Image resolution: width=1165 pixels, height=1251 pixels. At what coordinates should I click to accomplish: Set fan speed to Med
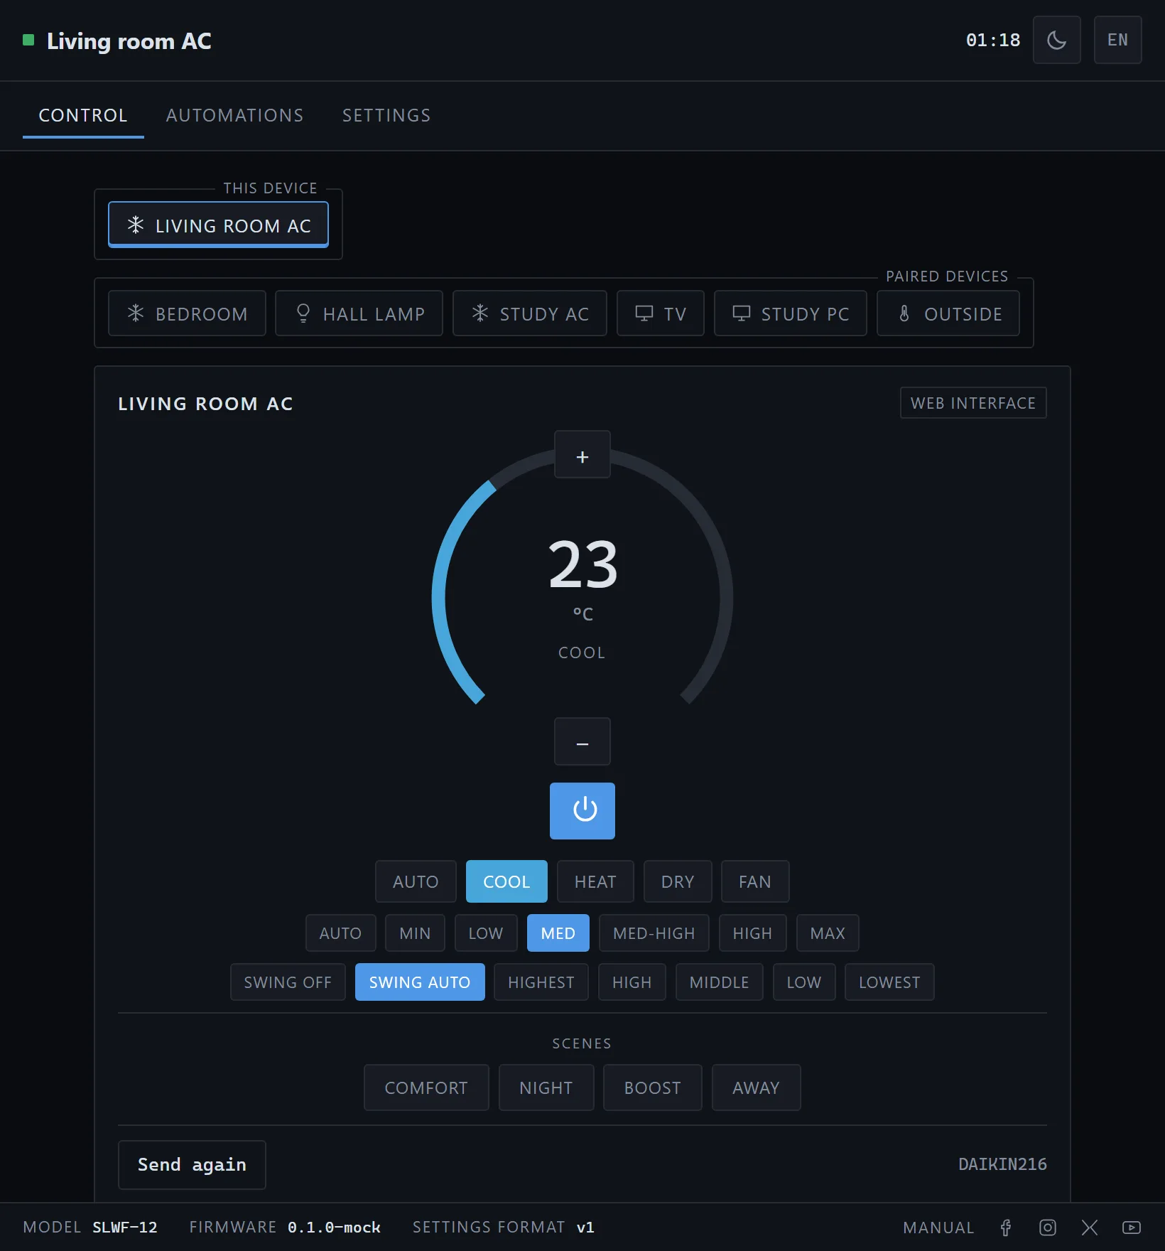click(x=558, y=933)
